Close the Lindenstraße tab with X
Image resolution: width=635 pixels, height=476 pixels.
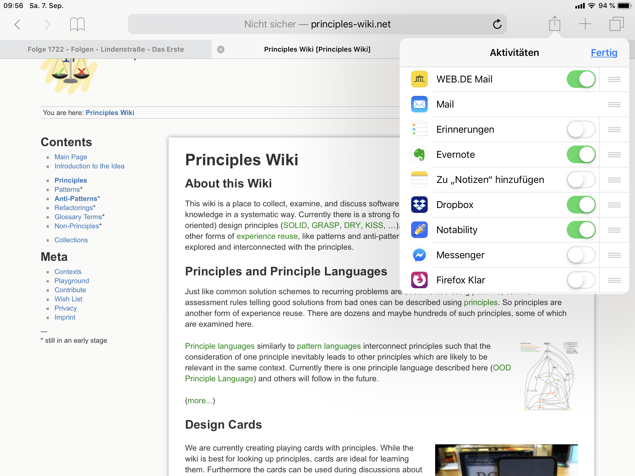(220, 49)
